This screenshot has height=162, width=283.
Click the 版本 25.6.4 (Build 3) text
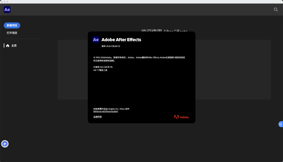pyautogui.click(x=111, y=46)
